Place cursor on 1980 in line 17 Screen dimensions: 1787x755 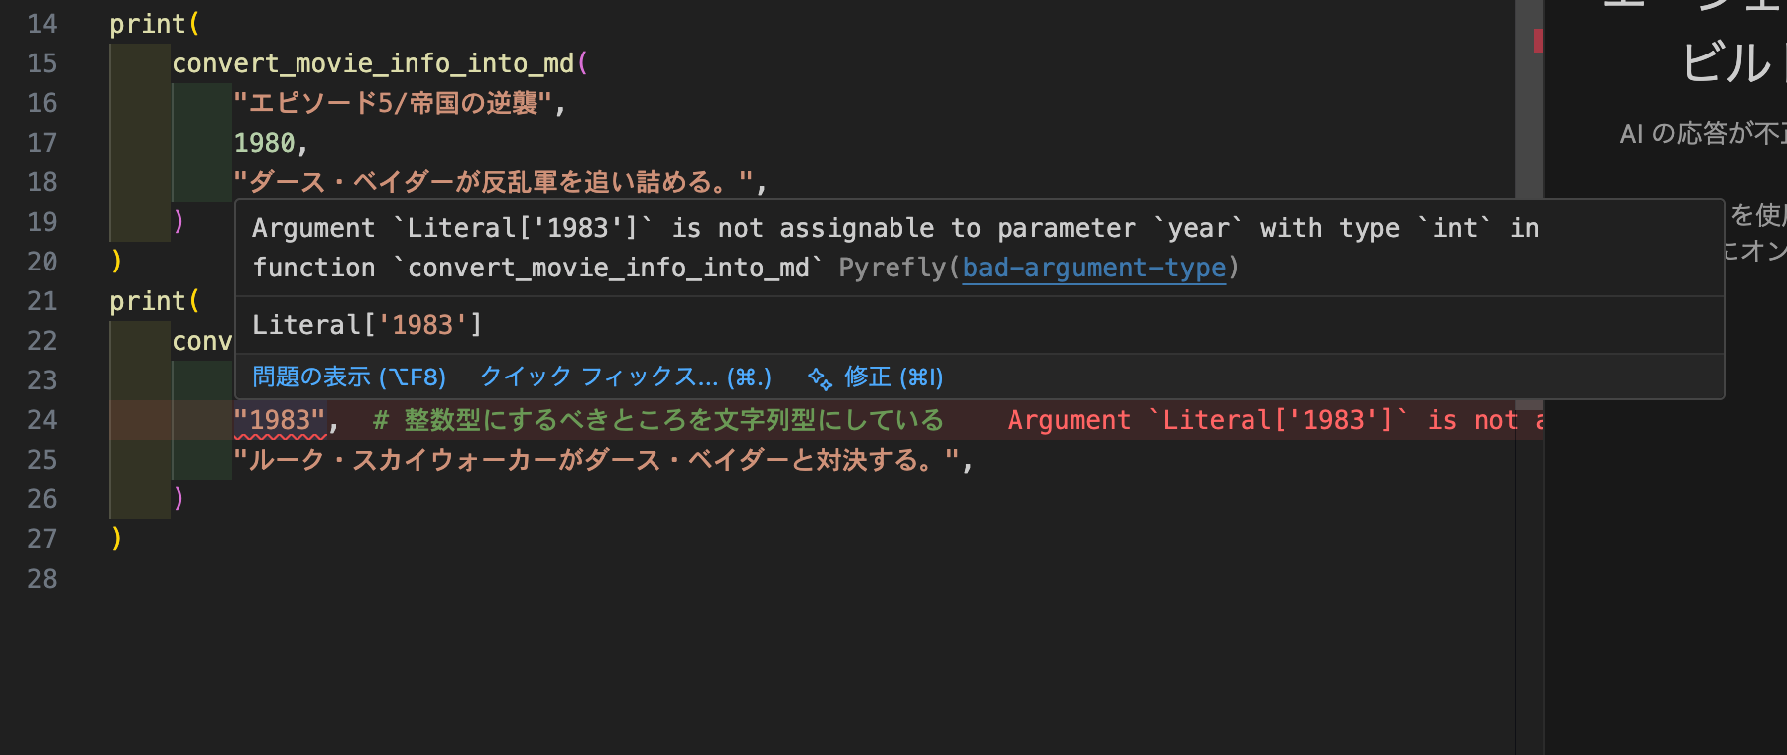tap(264, 144)
